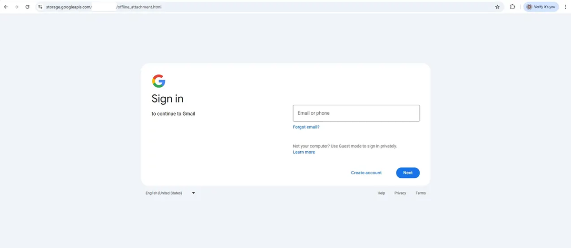Go back to the previous page
Image resolution: width=571 pixels, height=248 pixels.
coord(6,7)
